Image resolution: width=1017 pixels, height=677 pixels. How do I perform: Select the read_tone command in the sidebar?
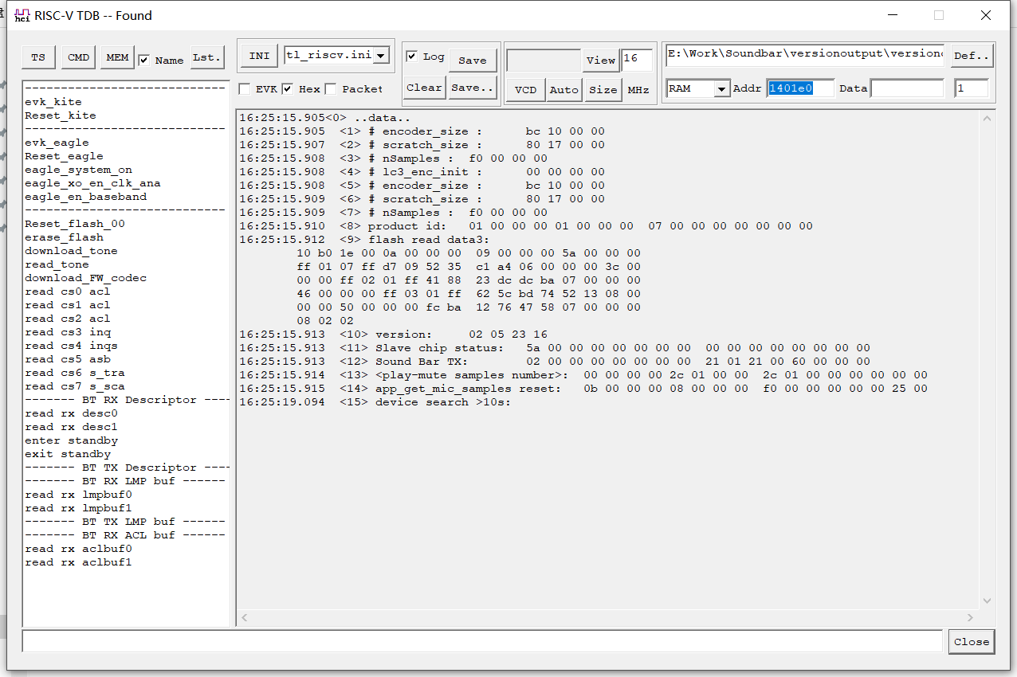(57, 264)
